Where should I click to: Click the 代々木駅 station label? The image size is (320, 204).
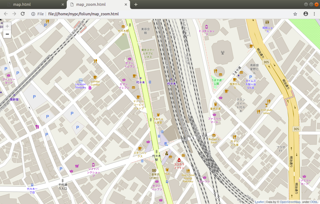pos(157,158)
